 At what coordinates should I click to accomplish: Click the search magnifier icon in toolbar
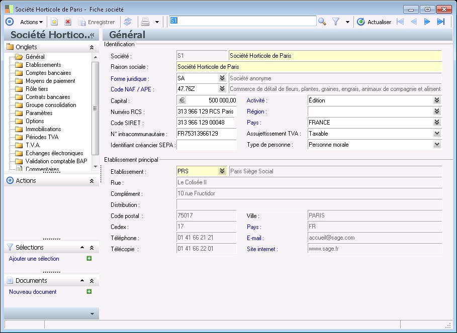point(322,22)
